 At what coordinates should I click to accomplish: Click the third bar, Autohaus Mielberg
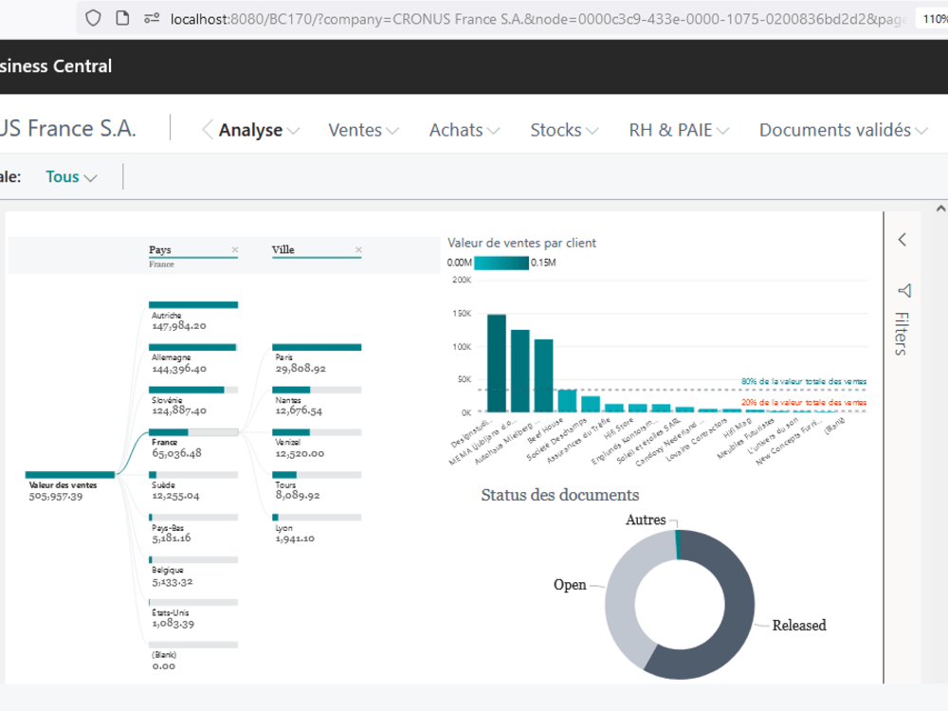coord(543,375)
